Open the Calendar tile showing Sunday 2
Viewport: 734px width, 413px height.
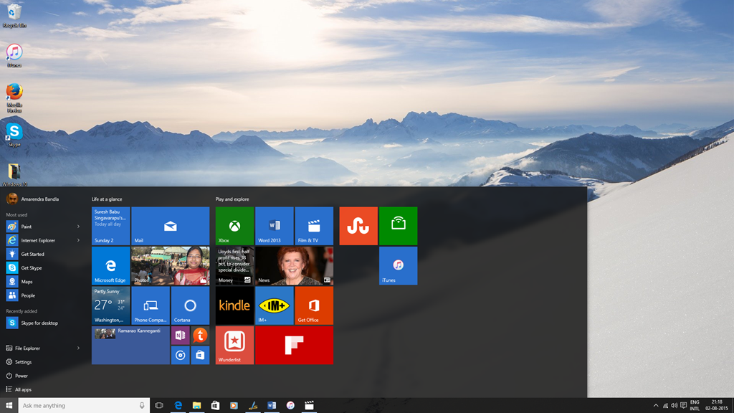(110, 226)
